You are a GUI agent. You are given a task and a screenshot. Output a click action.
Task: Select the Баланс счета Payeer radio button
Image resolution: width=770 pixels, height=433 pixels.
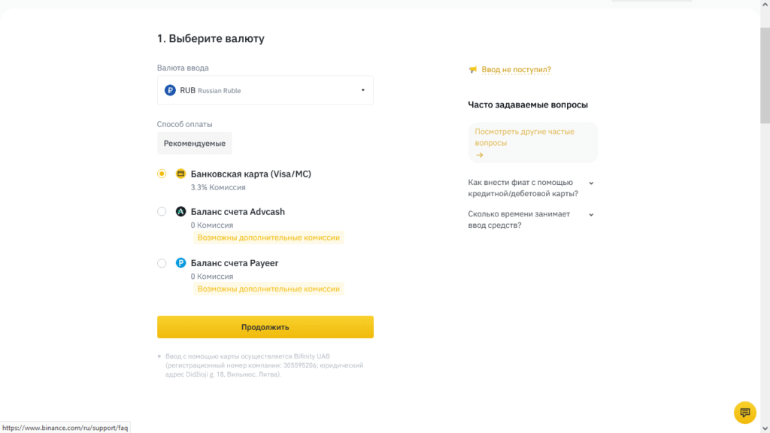[x=161, y=262]
